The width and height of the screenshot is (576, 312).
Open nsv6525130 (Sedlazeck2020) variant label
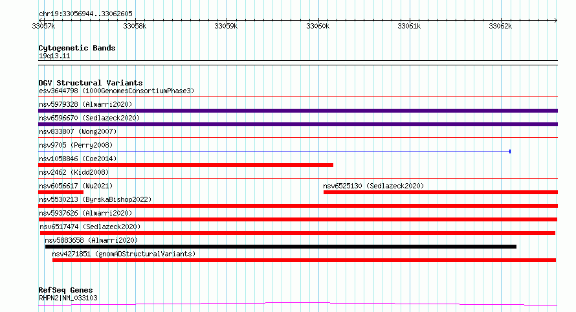click(373, 186)
